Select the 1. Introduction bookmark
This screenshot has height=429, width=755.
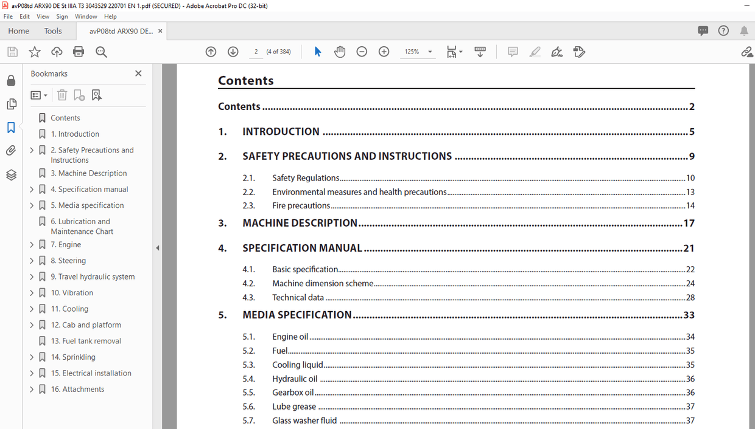[74, 134]
